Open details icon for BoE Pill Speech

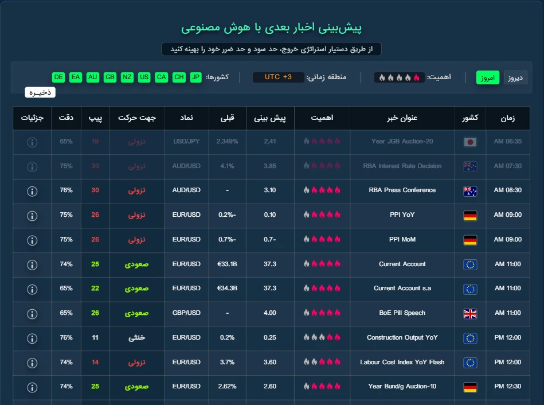[32, 313]
